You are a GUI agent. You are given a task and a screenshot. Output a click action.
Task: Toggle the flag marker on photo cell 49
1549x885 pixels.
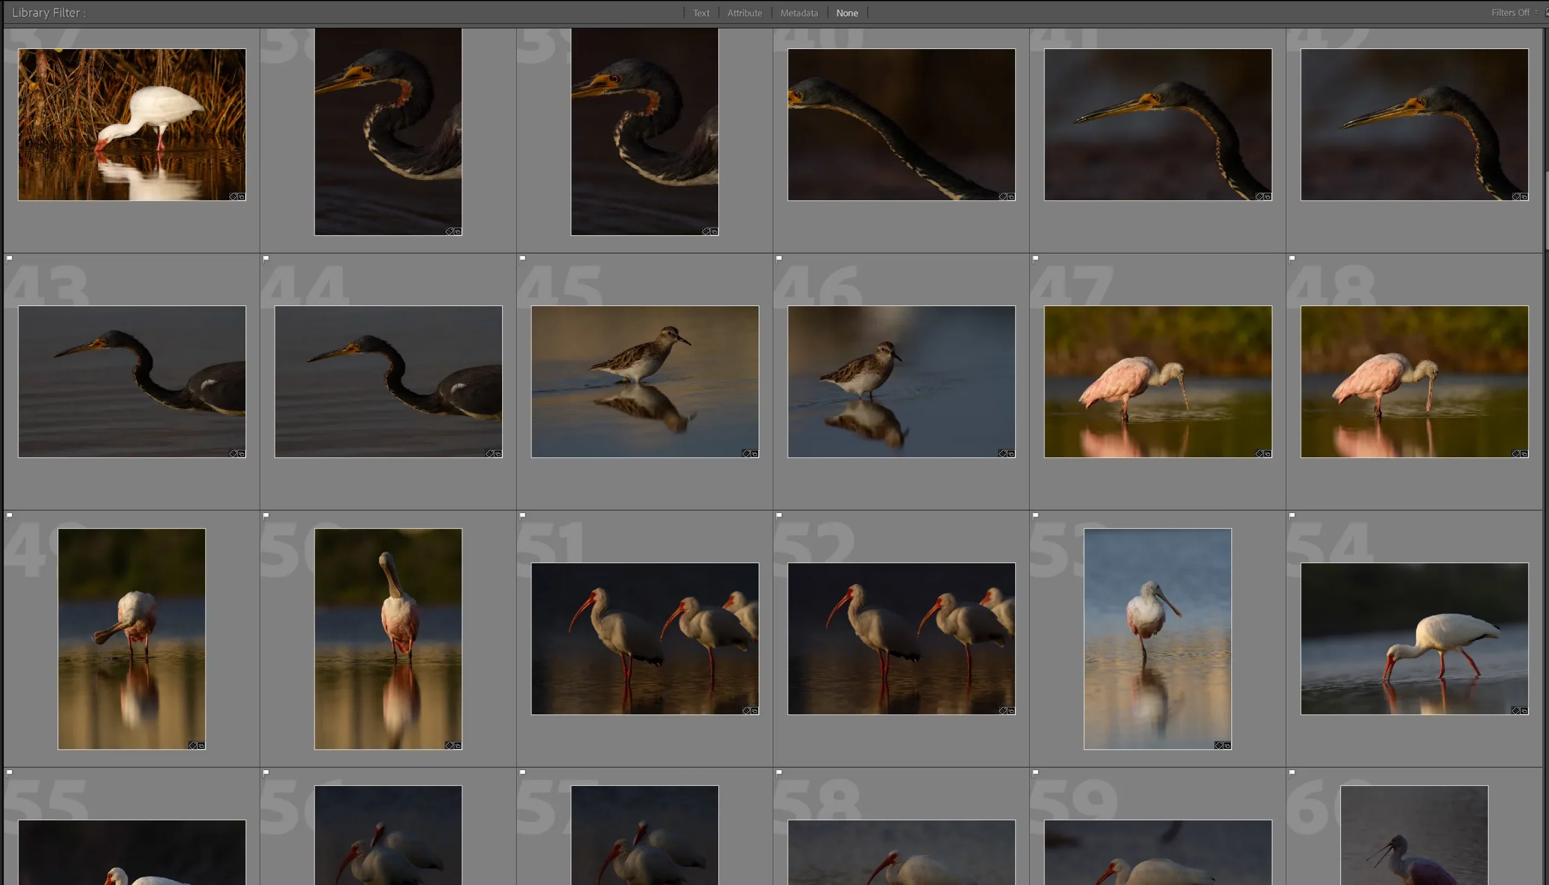tap(9, 516)
